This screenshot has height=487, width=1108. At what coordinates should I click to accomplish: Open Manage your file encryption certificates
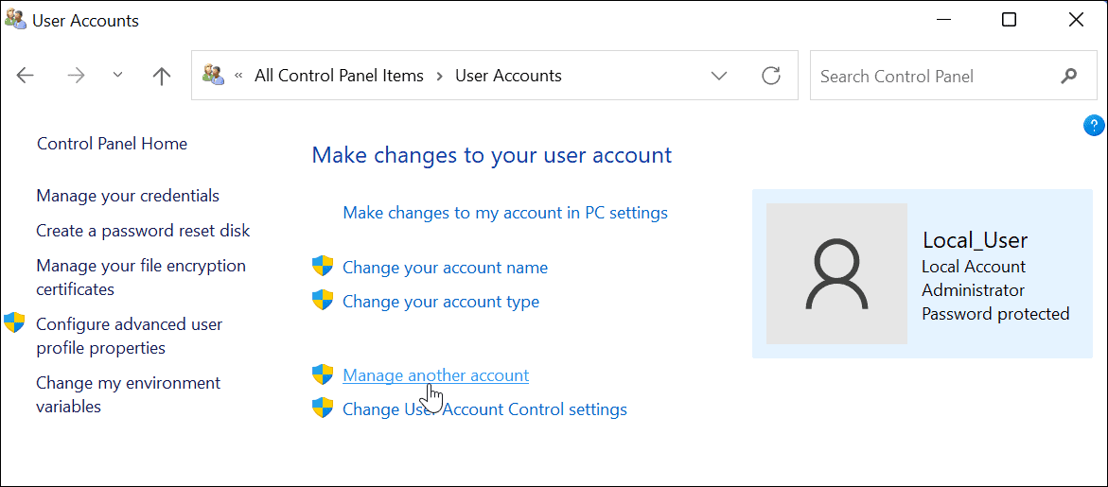click(x=141, y=277)
